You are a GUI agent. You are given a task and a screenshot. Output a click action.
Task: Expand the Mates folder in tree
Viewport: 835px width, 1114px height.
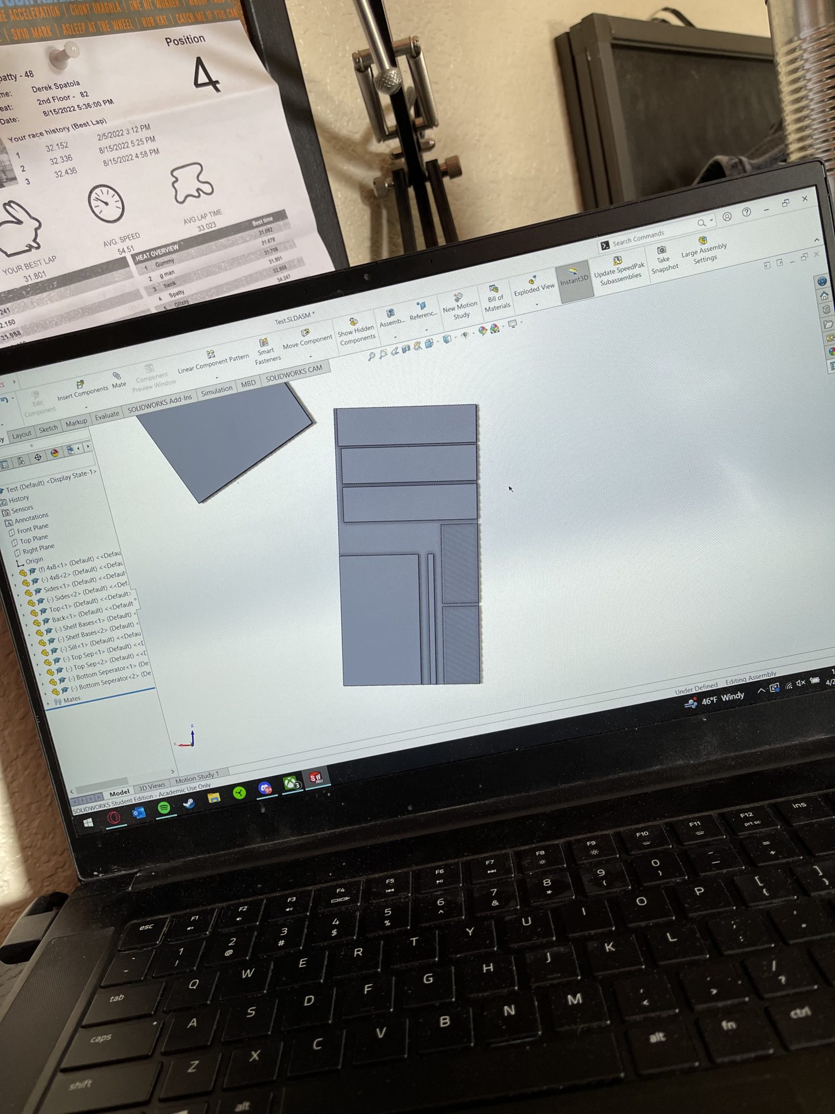coord(47,703)
